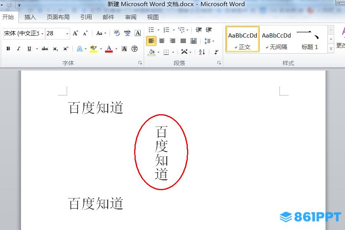Show or hide paragraph marks
The height and width of the screenshot is (230, 345).
217,52
